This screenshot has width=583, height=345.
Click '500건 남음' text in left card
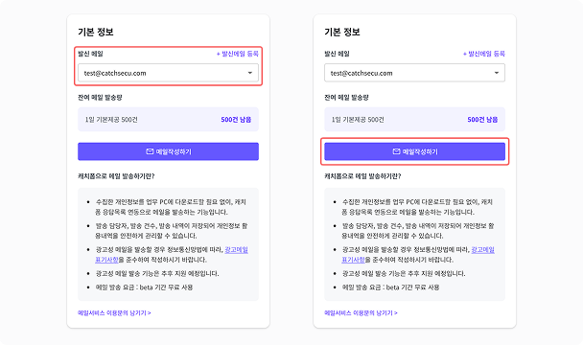point(236,120)
